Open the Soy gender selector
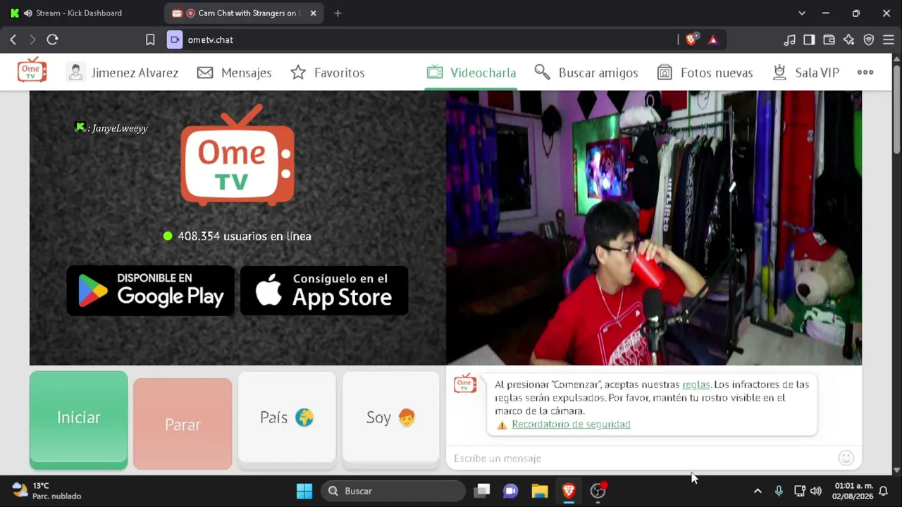Image resolution: width=902 pixels, height=507 pixels. [x=391, y=418]
